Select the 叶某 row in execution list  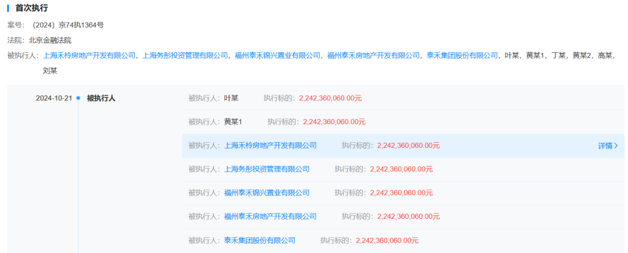pyautogui.click(x=404, y=98)
